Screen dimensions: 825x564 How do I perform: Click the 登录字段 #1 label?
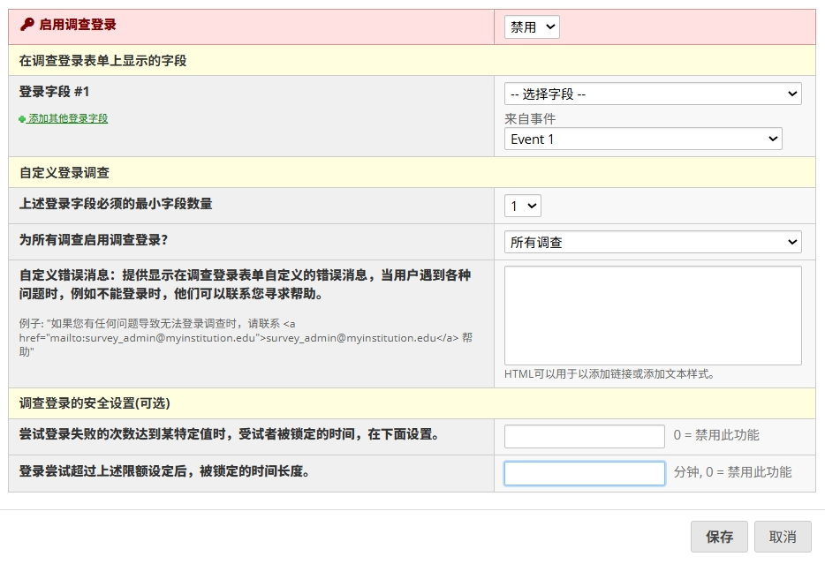(54, 92)
